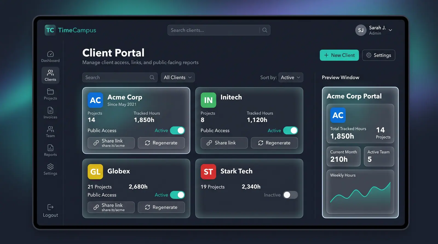The width and height of the screenshot is (438, 244).
Task: Click Globex Share link button
Action: [111, 207]
